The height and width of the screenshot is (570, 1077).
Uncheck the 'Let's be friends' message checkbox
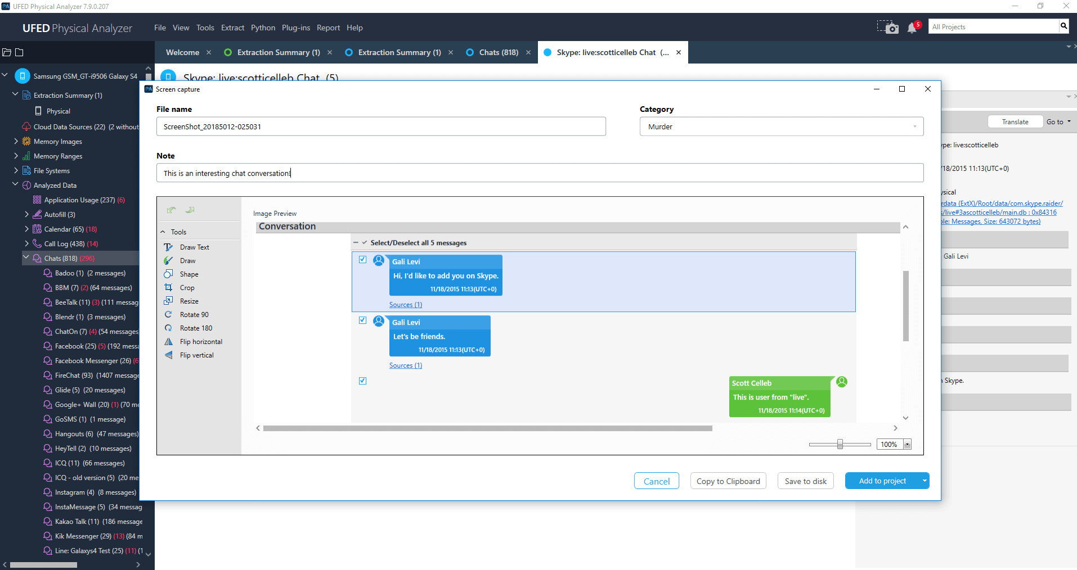coord(363,320)
